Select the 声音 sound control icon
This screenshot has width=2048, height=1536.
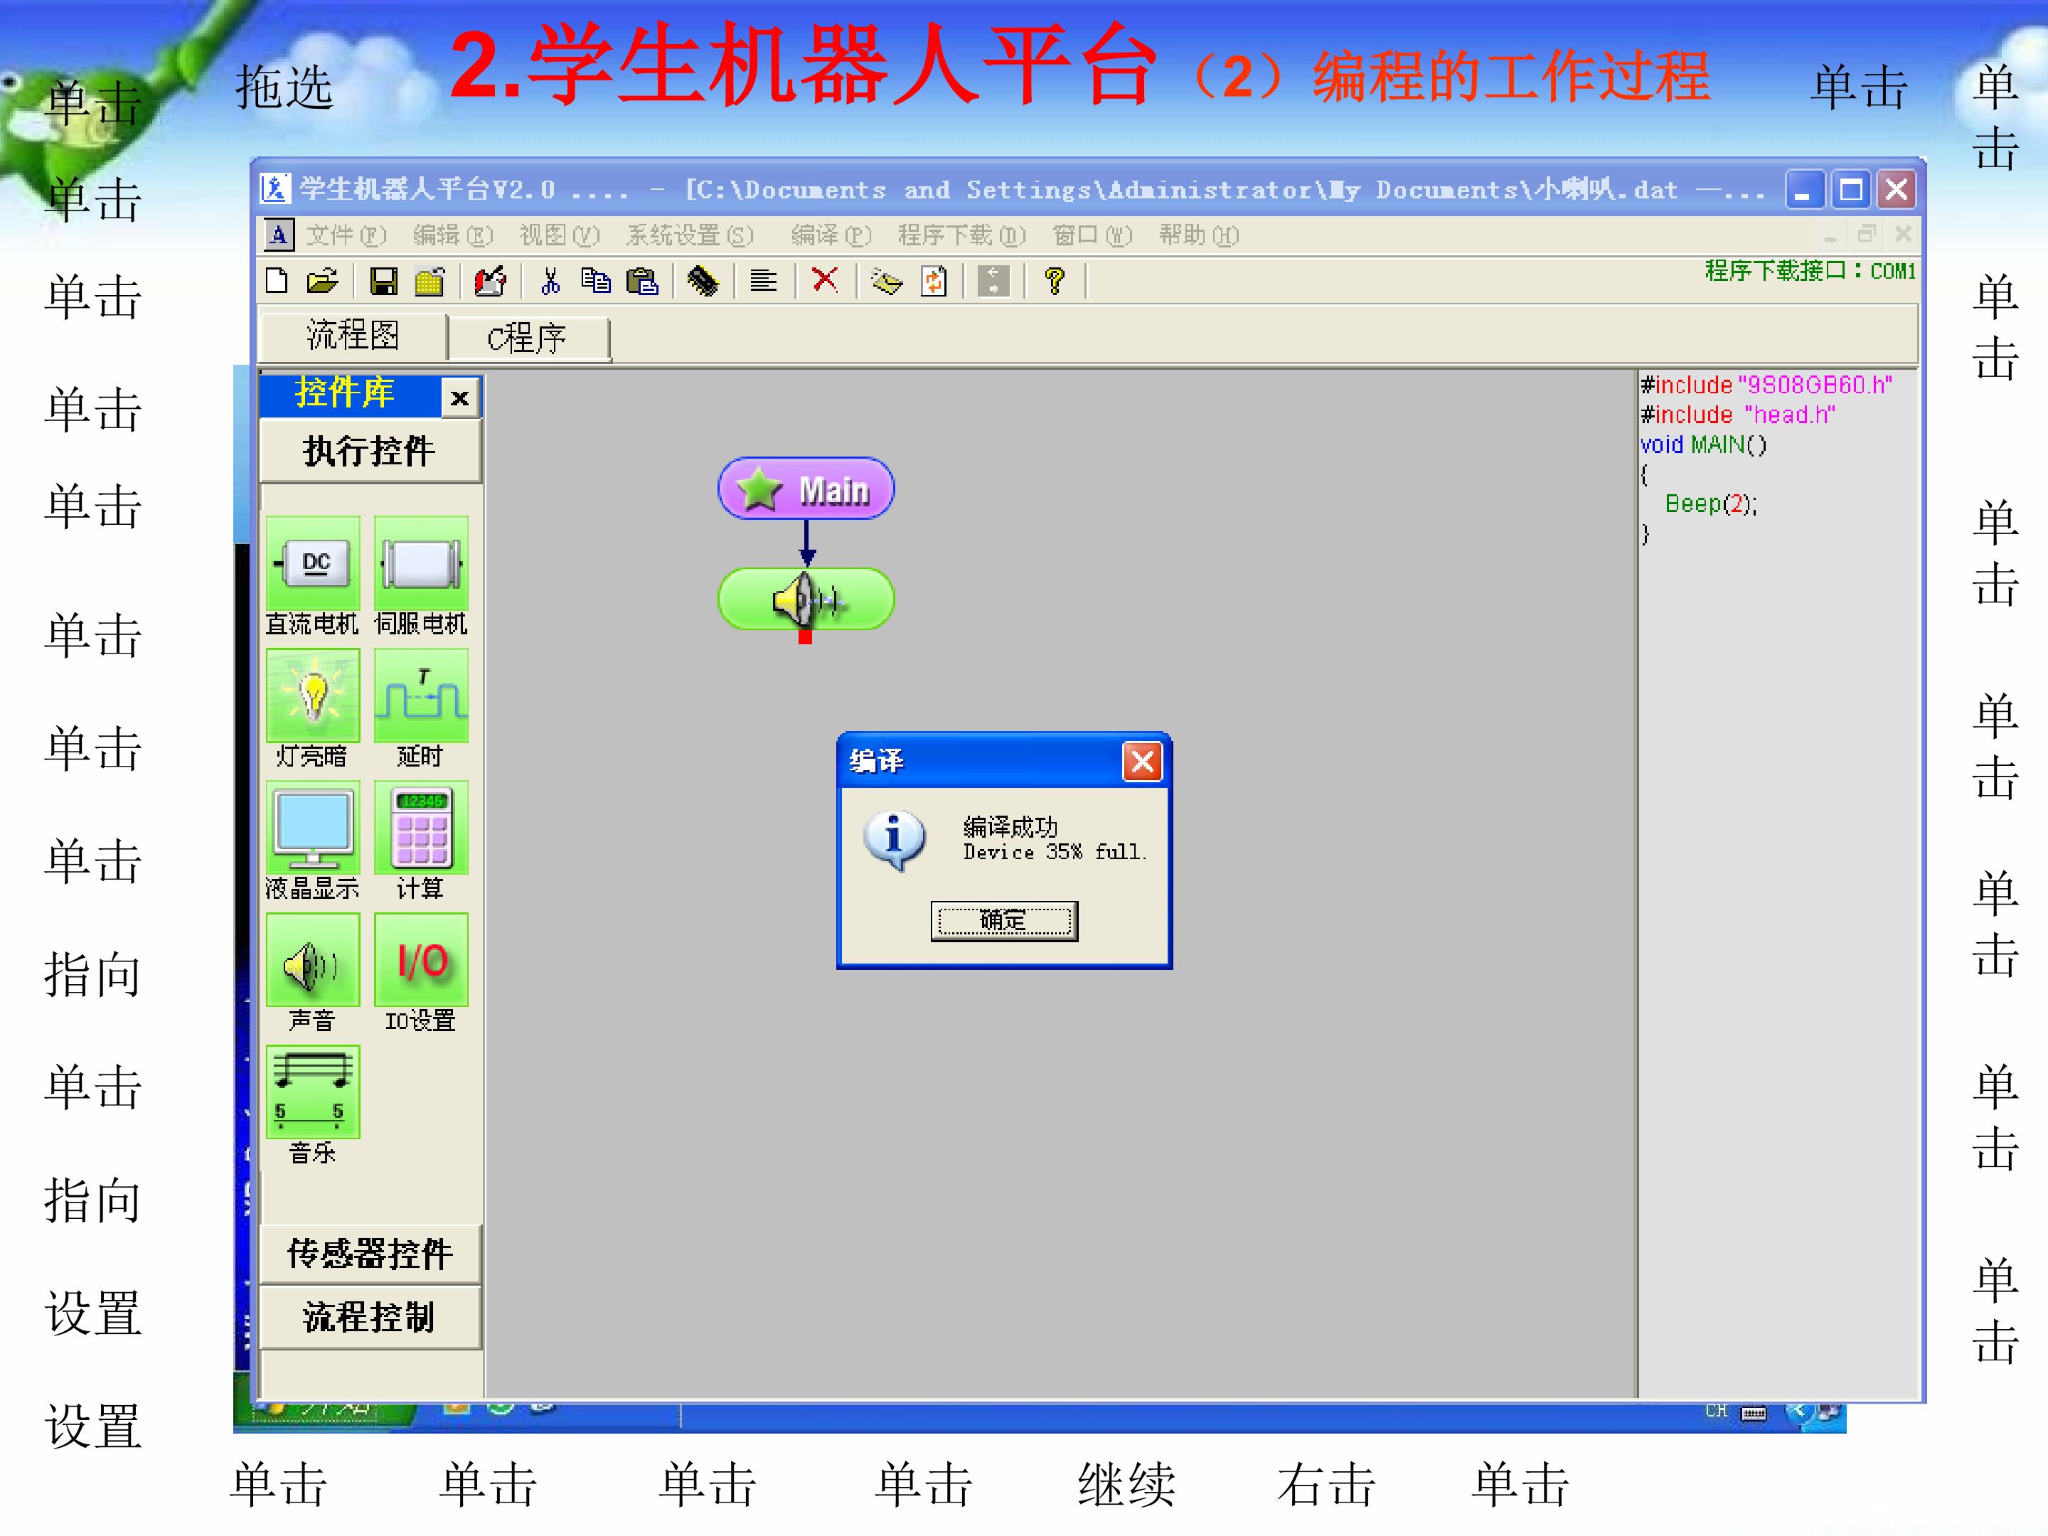coord(313,961)
